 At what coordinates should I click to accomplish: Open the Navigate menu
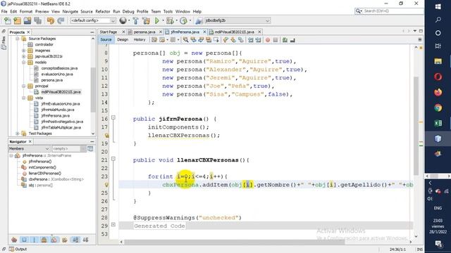[x=70, y=11]
